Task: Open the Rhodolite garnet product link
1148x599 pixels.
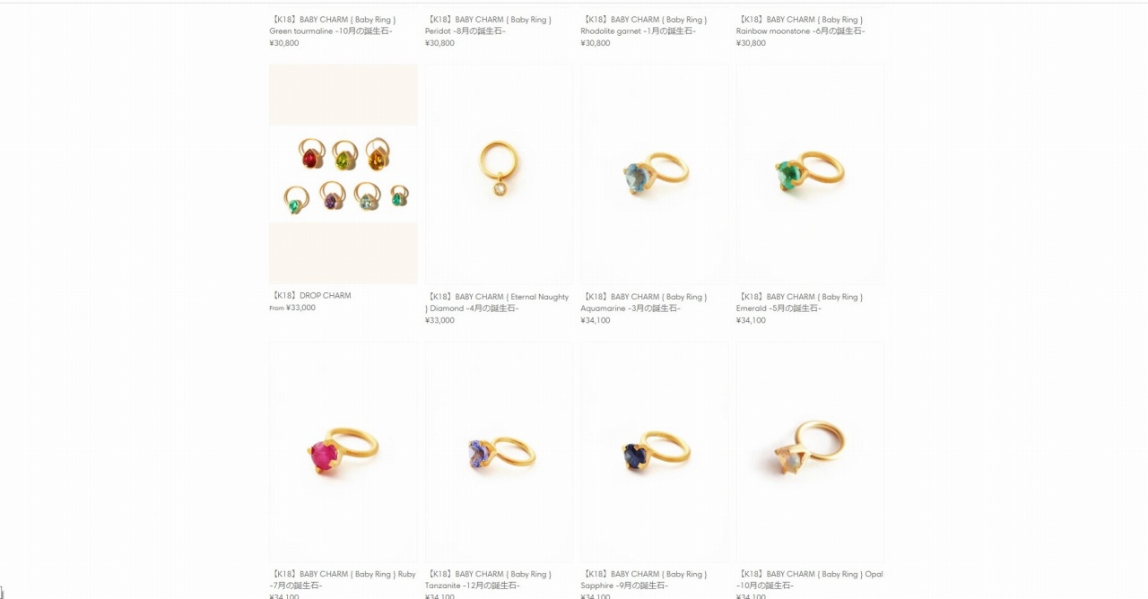Action: pos(644,25)
